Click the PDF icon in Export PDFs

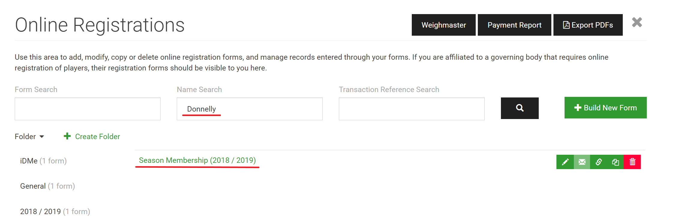[x=566, y=25]
